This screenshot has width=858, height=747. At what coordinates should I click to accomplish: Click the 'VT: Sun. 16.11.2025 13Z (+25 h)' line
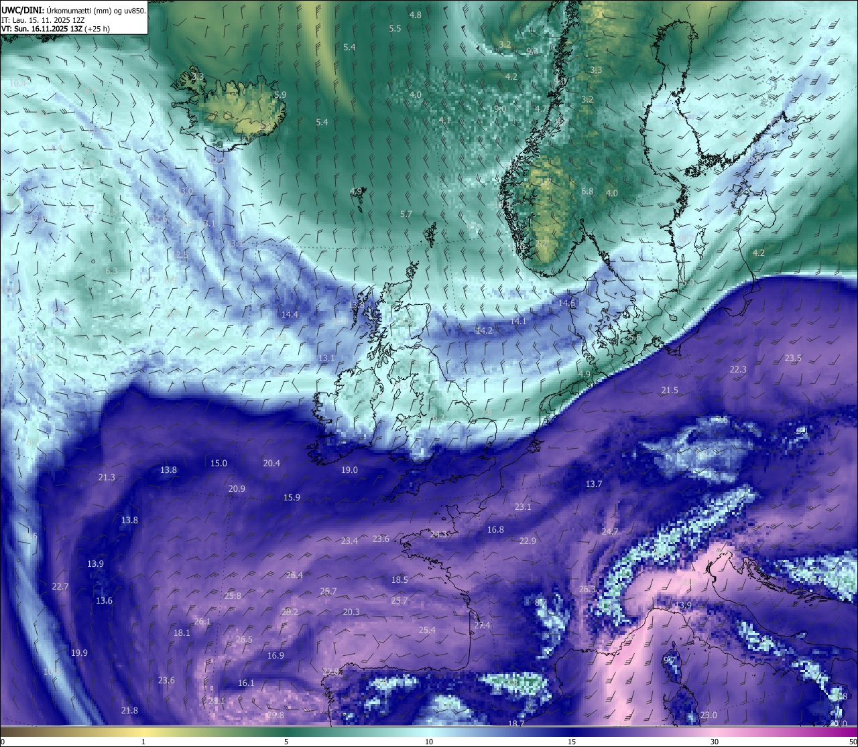tap(56, 29)
